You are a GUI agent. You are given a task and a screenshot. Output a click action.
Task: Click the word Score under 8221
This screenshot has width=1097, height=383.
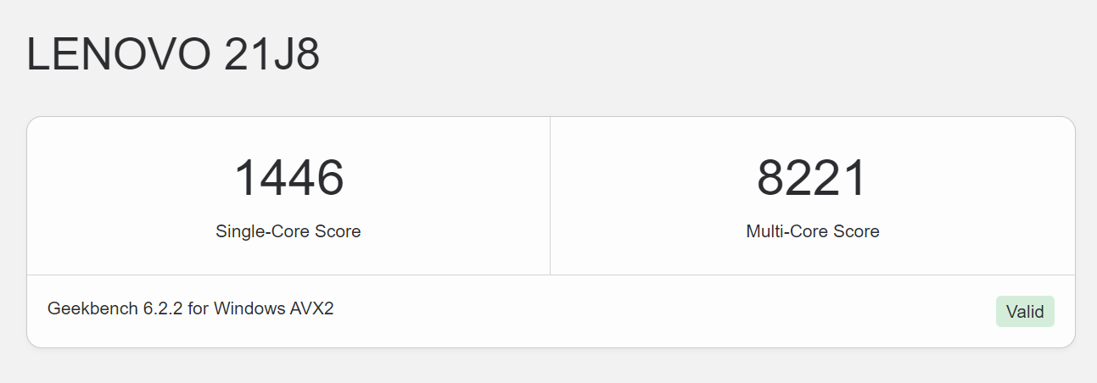pyautogui.click(x=858, y=231)
